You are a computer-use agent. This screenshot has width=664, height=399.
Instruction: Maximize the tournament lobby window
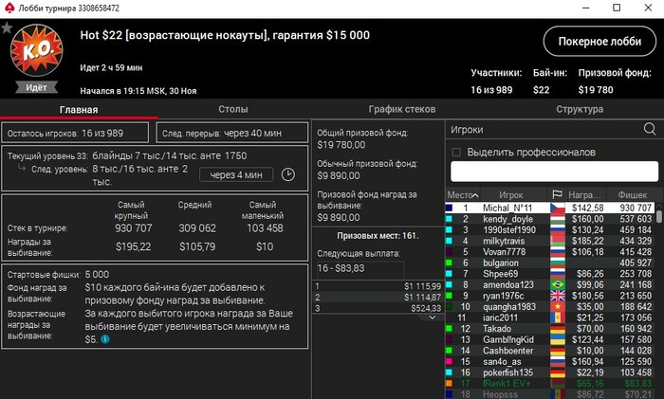[617, 8]
